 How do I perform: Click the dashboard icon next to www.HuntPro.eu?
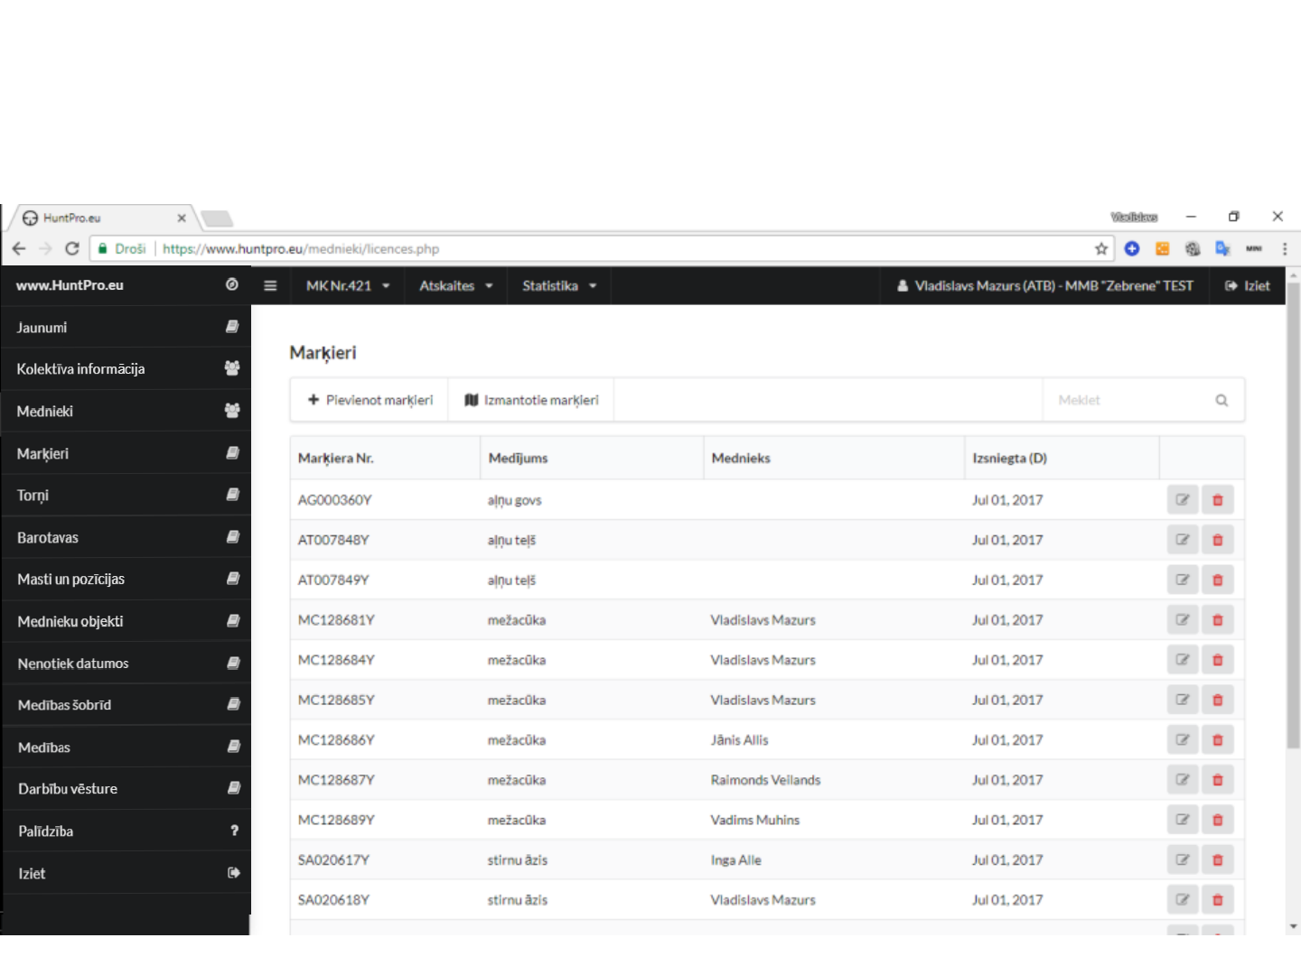point(232,284)
